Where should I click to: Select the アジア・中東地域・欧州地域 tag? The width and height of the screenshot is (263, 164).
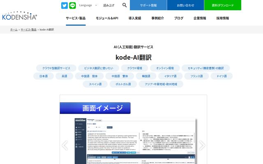click(161, 84)
